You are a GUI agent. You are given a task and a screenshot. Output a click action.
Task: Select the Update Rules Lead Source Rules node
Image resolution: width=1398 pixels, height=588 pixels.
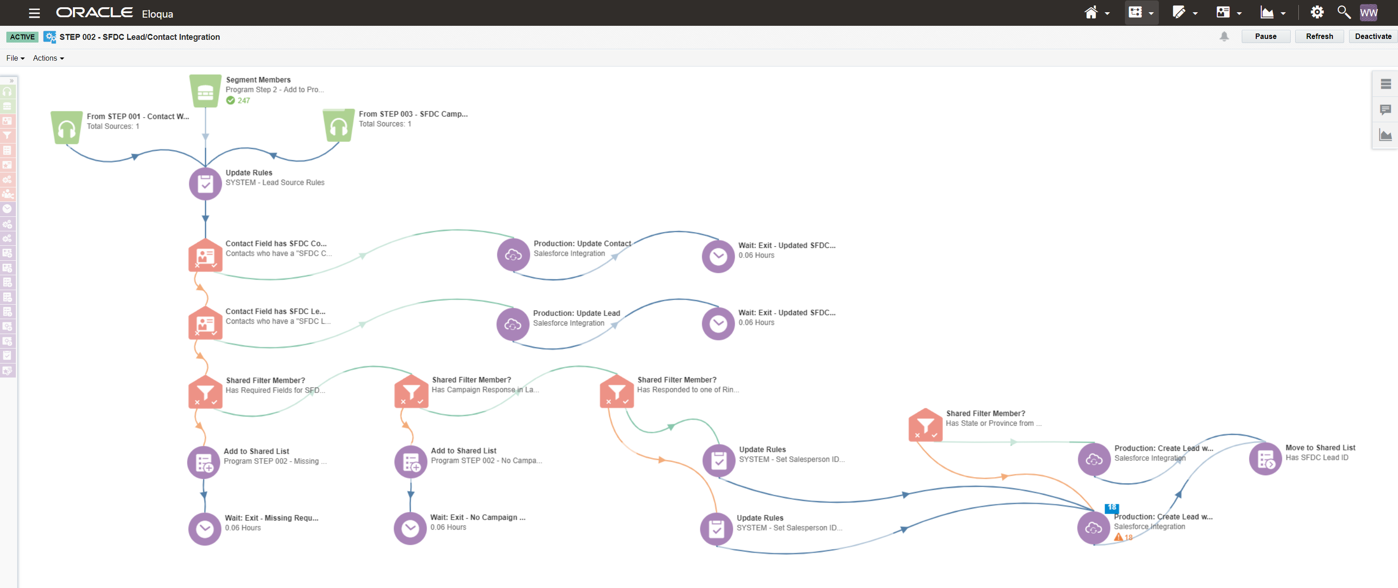[x=205, y=184]
